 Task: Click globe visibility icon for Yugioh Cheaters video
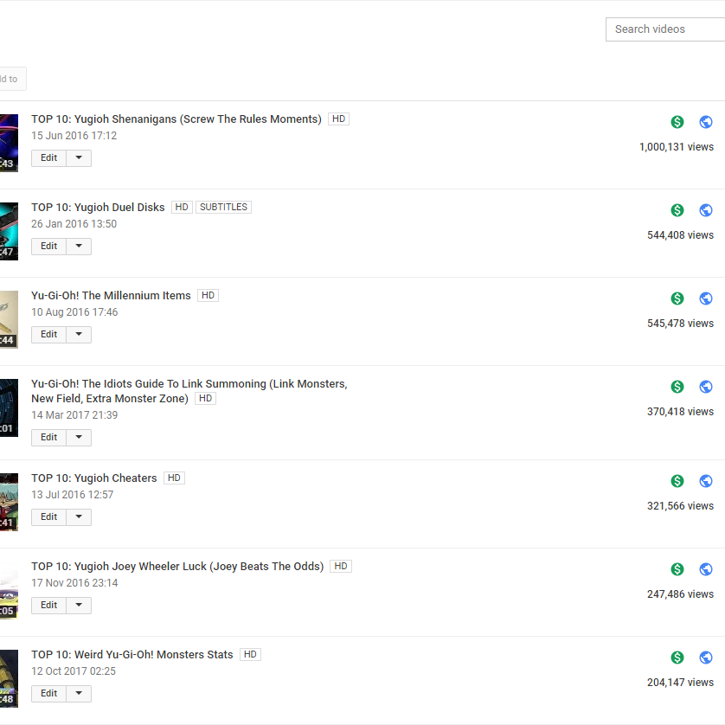click(x=706, y=481)
